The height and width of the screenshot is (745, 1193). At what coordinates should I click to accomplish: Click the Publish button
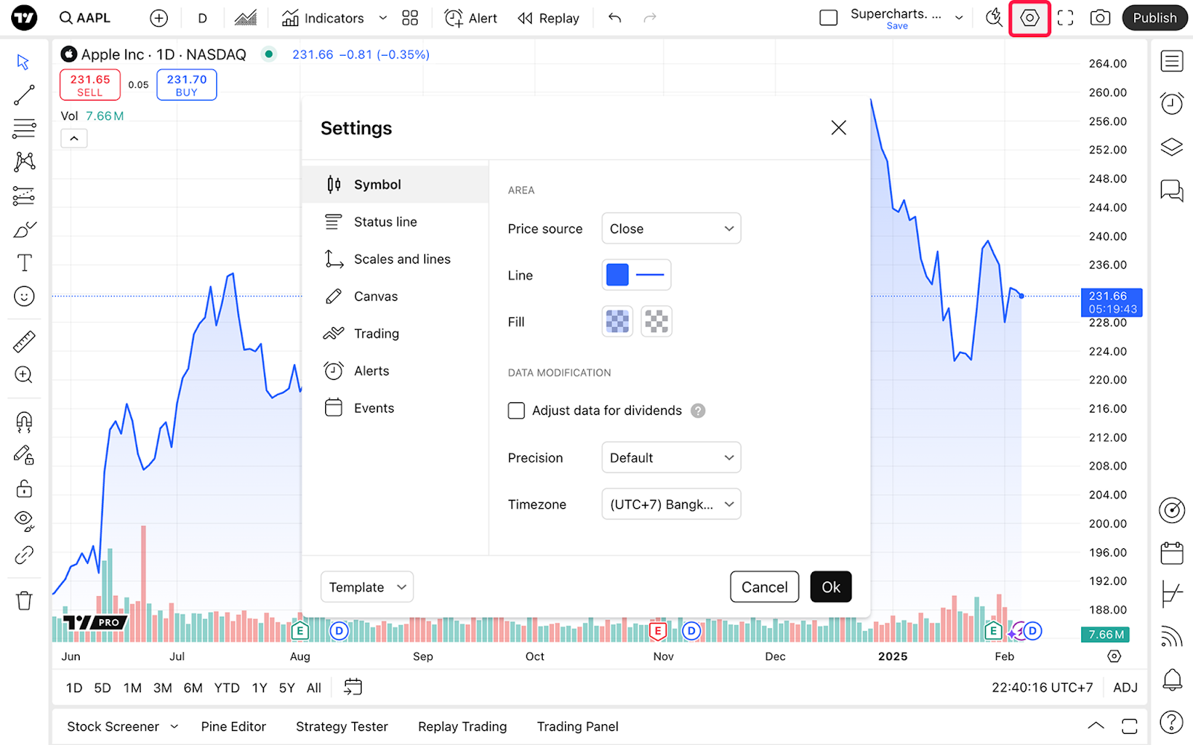[x=1154, y=18]
